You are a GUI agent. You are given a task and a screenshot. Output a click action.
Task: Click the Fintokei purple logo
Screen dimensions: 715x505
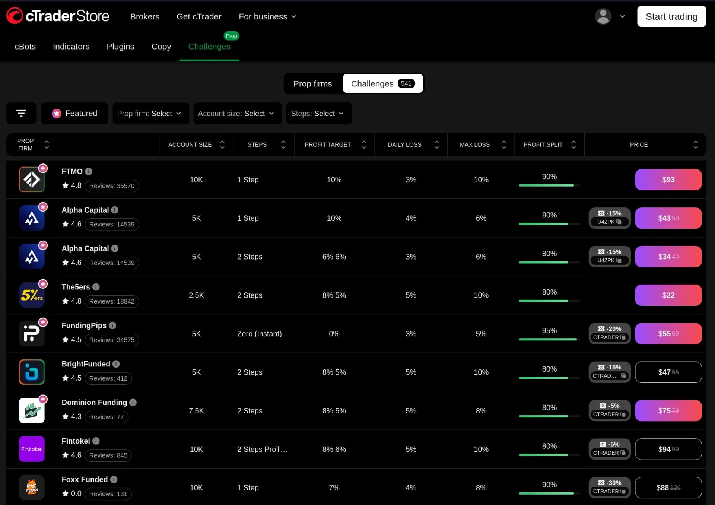tap(32, 449)
